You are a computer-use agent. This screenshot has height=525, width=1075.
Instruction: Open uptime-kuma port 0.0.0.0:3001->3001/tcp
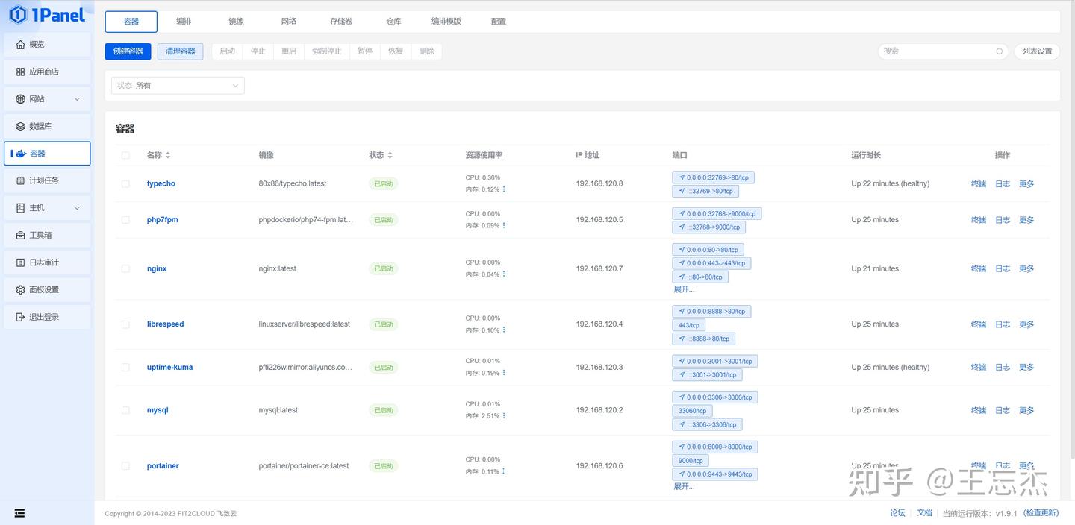click(x=715, y=361)
